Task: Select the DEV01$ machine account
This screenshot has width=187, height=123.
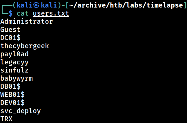Action: click(12, 103)
